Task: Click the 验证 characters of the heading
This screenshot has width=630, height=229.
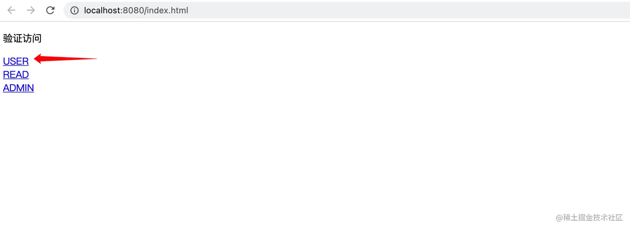Action: coord(12,39)
